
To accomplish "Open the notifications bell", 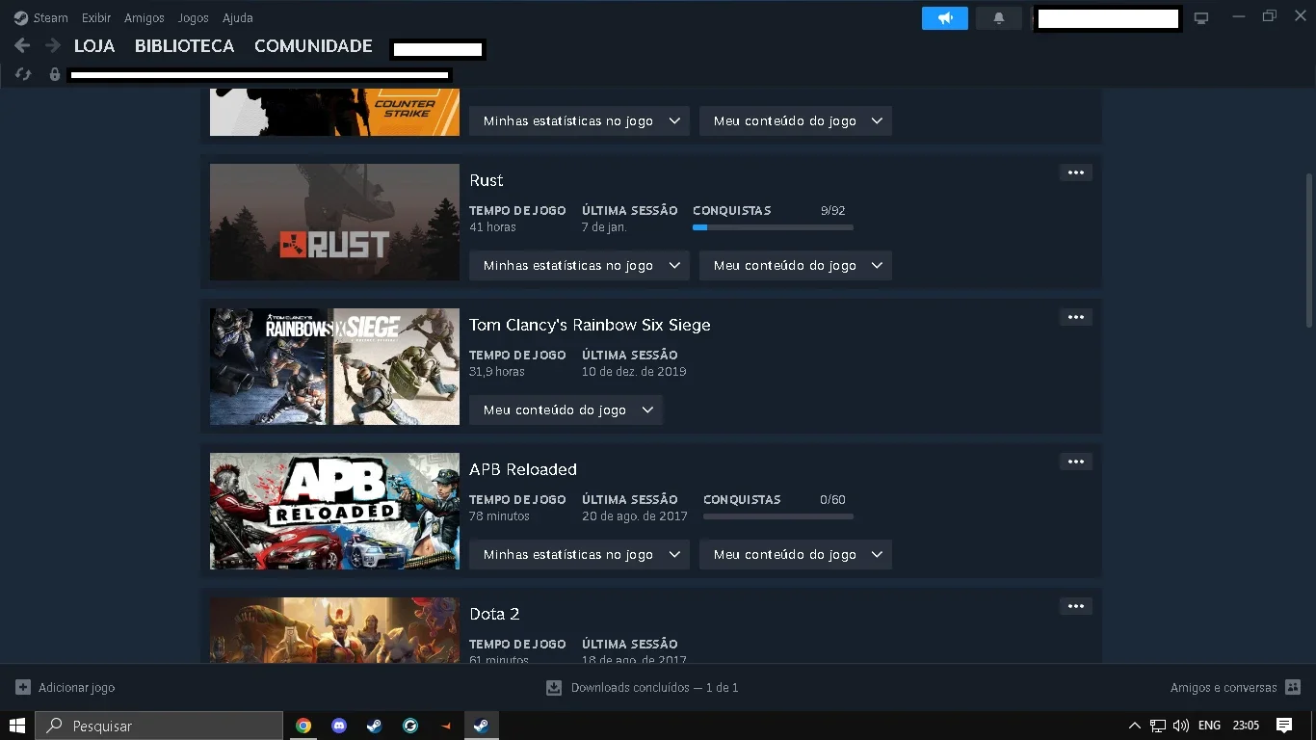I will click(x=999, y=18).
